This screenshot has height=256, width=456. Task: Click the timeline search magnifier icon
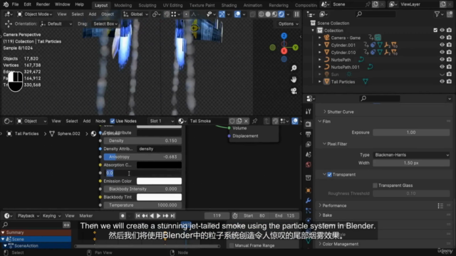click(5, 225)
